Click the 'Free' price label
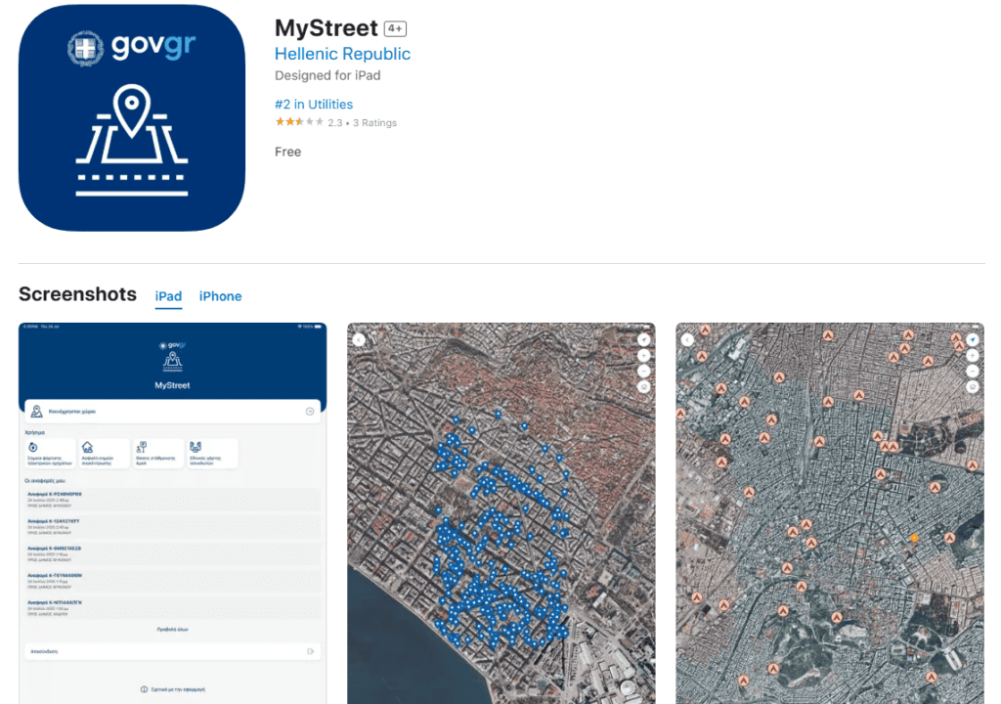The height and width of the screenshot is (704, 1001). 288,152
